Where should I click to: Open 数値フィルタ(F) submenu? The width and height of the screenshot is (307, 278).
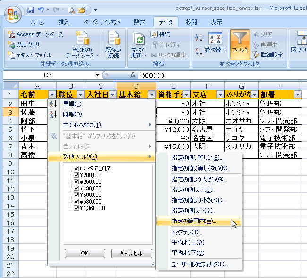click(x=102, y=157)
